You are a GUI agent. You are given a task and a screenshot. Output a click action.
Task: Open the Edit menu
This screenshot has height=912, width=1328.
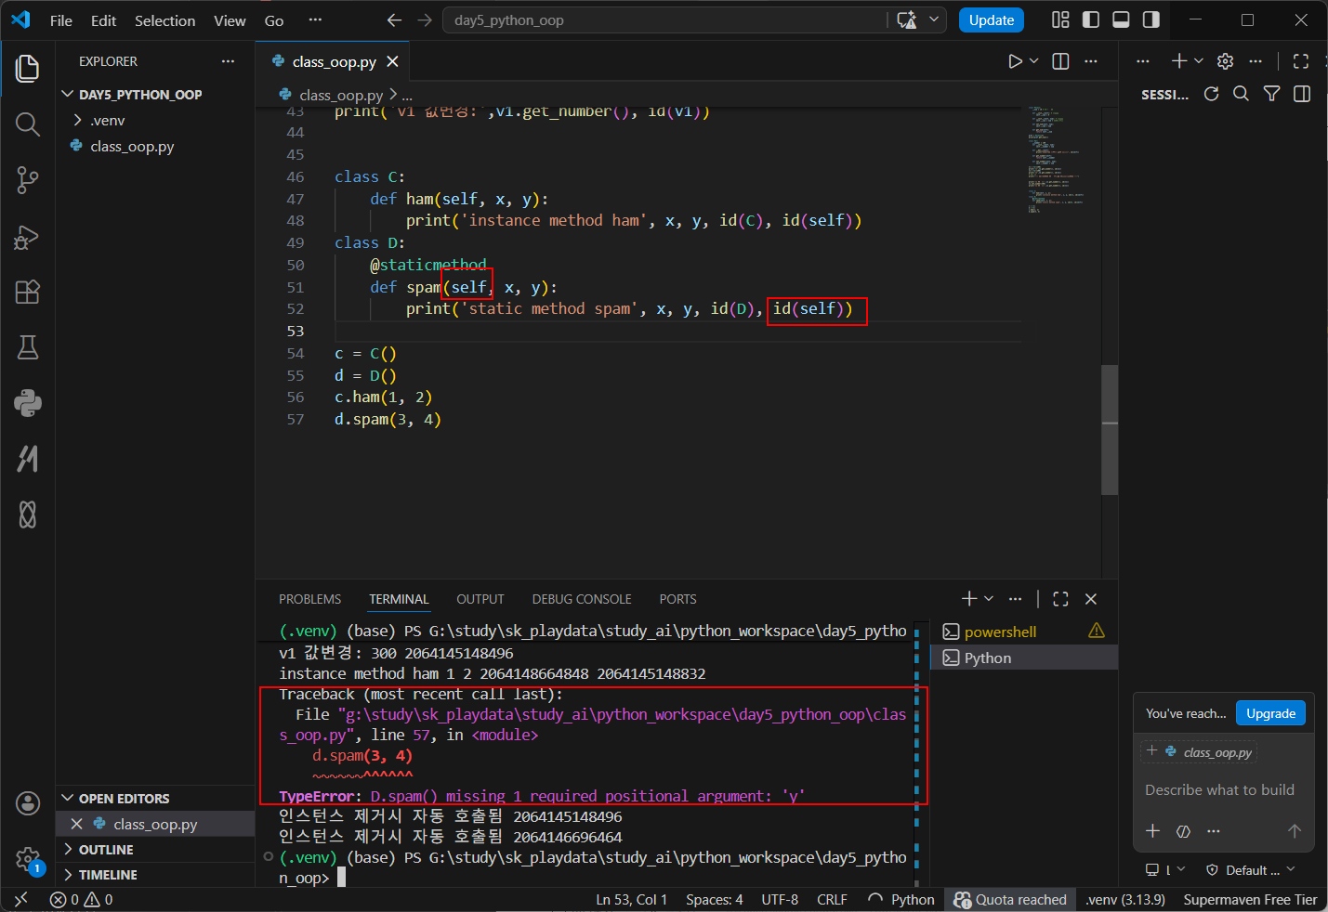click(x=103, y=20)
